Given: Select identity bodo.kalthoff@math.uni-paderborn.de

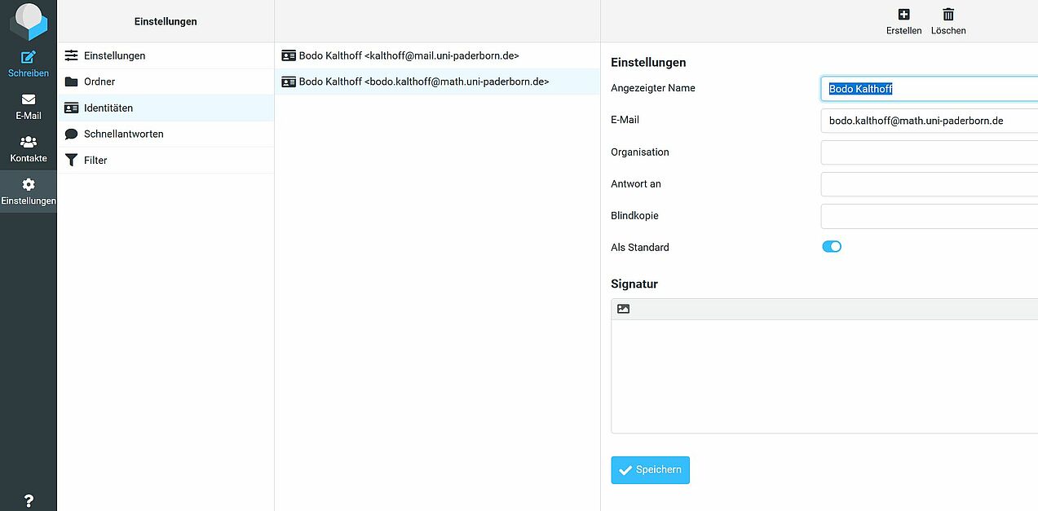Looking at the screenshot, I should pos(437,81).
